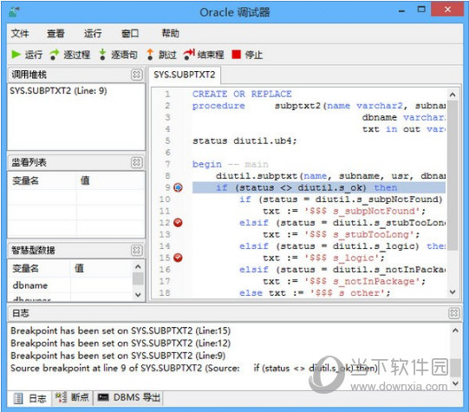Click the up arrow in Smart Data scrollbar
This screenshot has width=469, height=412.
point(138,266)
